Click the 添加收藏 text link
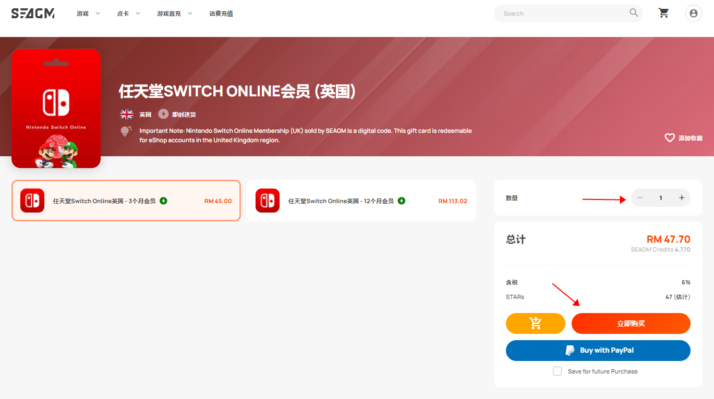This screenshot has height=399, width=714. tap(691, 138)
